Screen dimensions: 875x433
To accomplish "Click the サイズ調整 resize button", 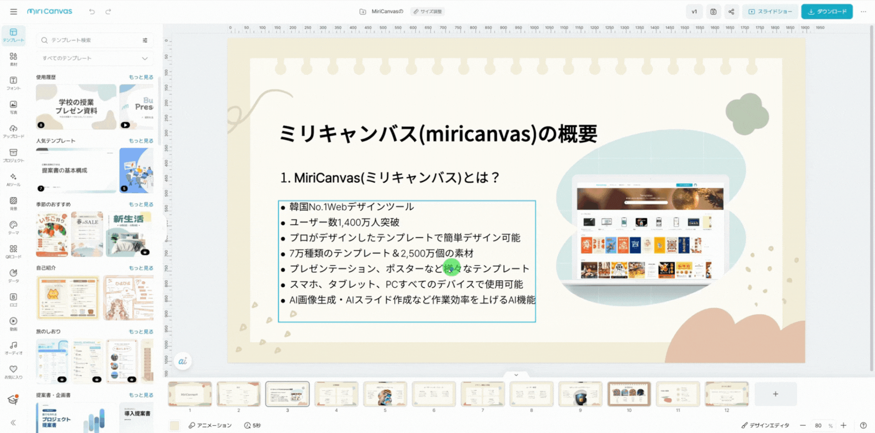I will click(427, 11).
